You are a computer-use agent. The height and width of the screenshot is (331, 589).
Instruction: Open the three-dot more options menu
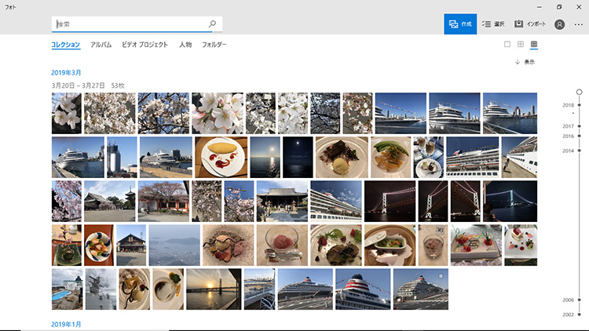point(579,24)
